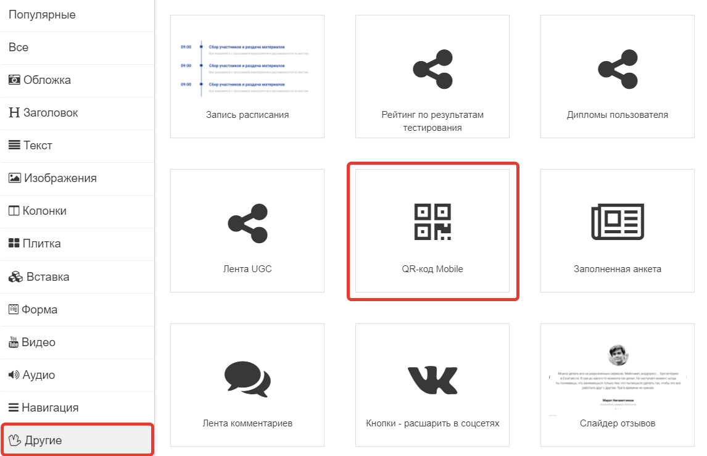The width and height of the screenshot is (707, 456).
Task: Click the YouTube icon beside Видео
Action: point(14,342)
